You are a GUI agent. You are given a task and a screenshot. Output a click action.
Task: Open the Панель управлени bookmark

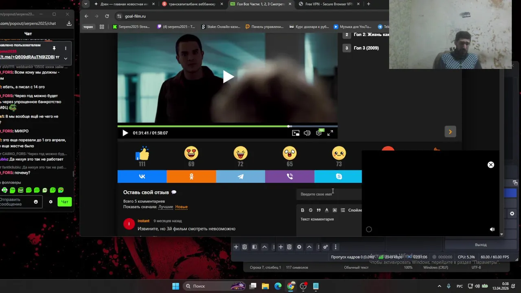265,27
